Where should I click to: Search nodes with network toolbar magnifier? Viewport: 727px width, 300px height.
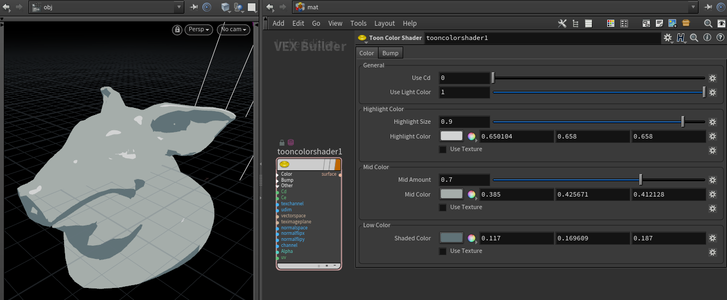point(708,24)
